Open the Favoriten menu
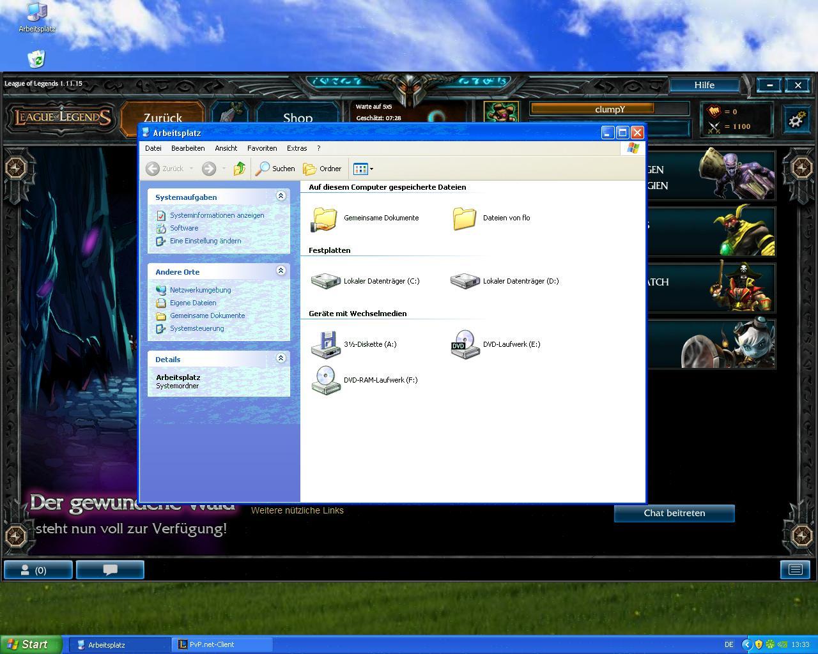The height and width of the screenshot is (654, 818). pyautogui.click(x=262, y=148)
